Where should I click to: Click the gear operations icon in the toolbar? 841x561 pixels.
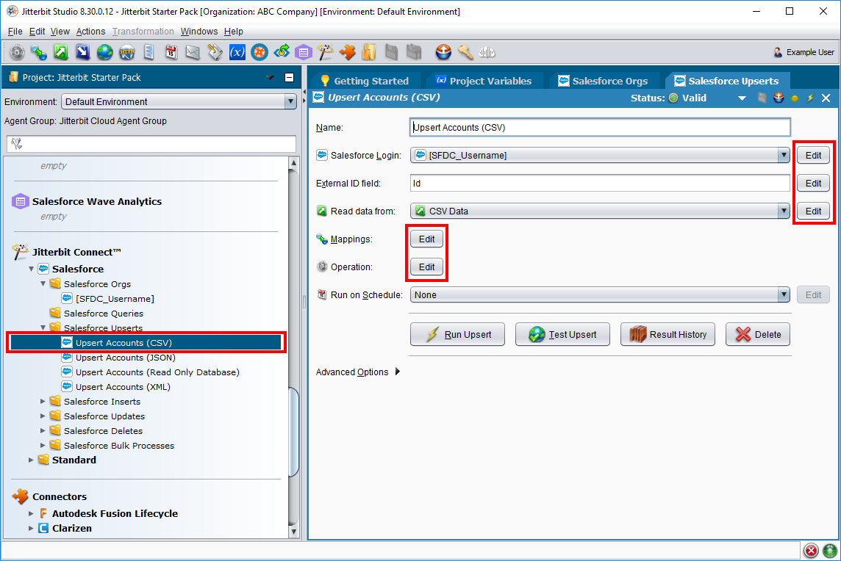click(17, 52)
